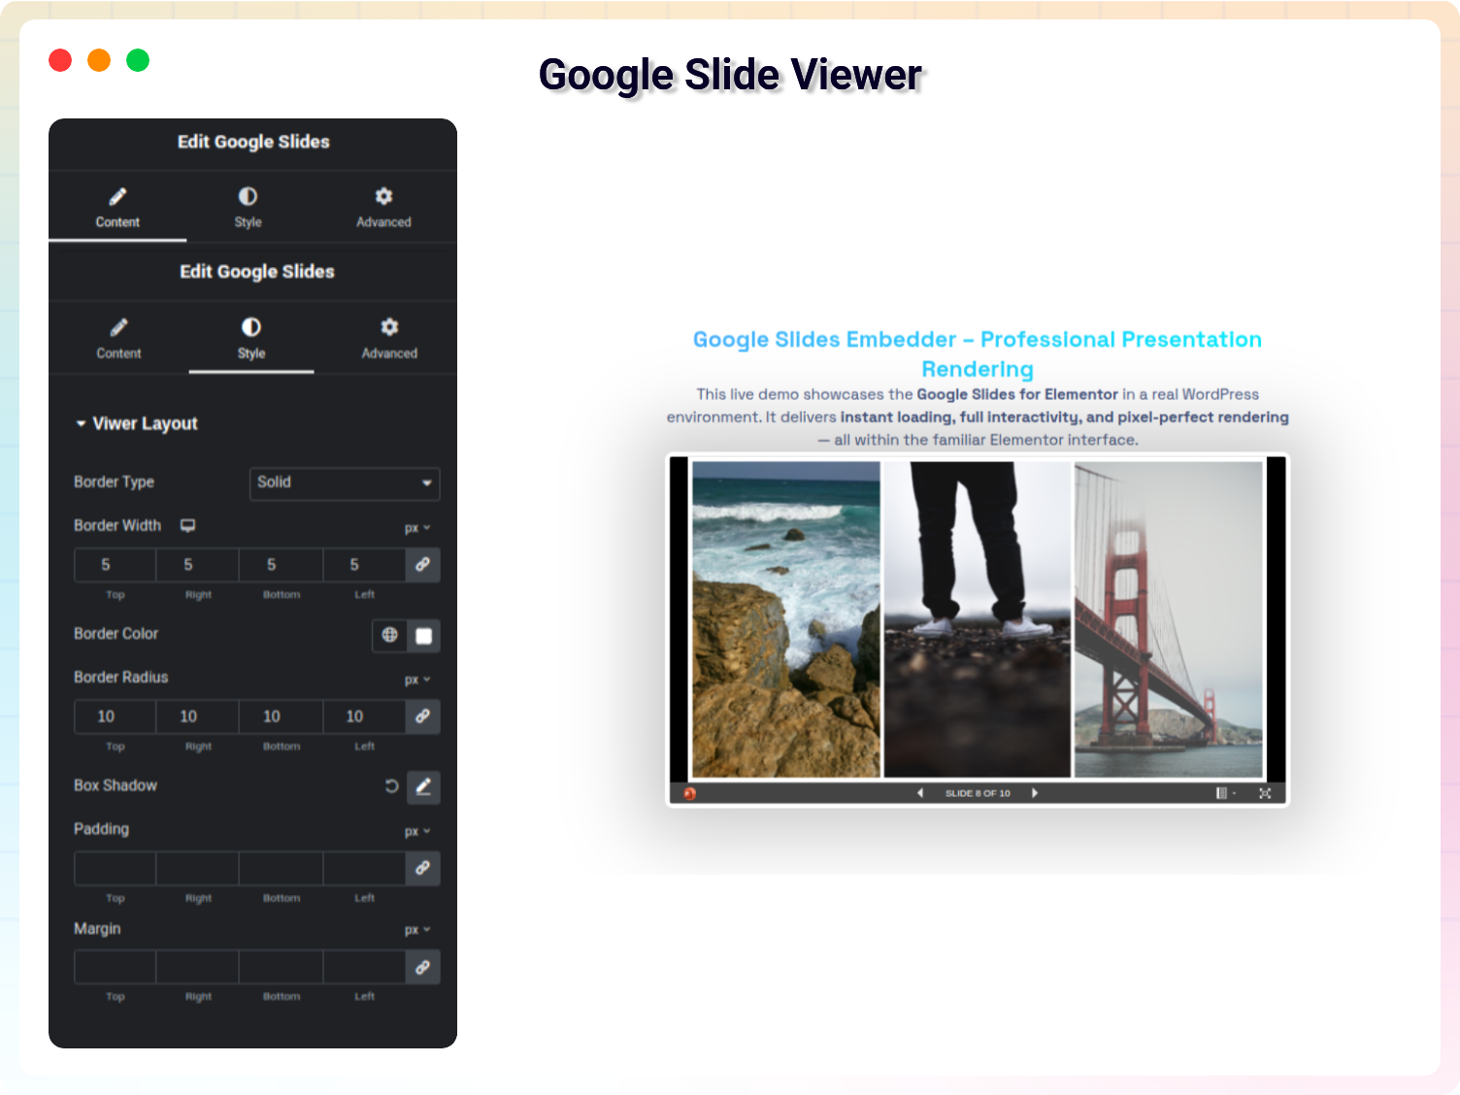Click the Advanced gear icon
The image size is (1460, 1095).
coord(382,196)
